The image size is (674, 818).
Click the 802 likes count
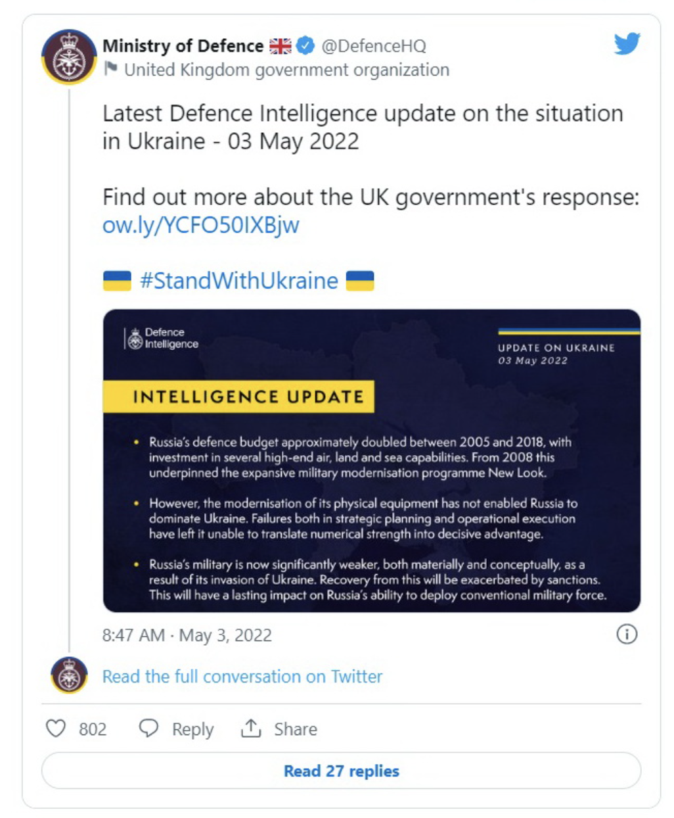(x=93, y=729)
